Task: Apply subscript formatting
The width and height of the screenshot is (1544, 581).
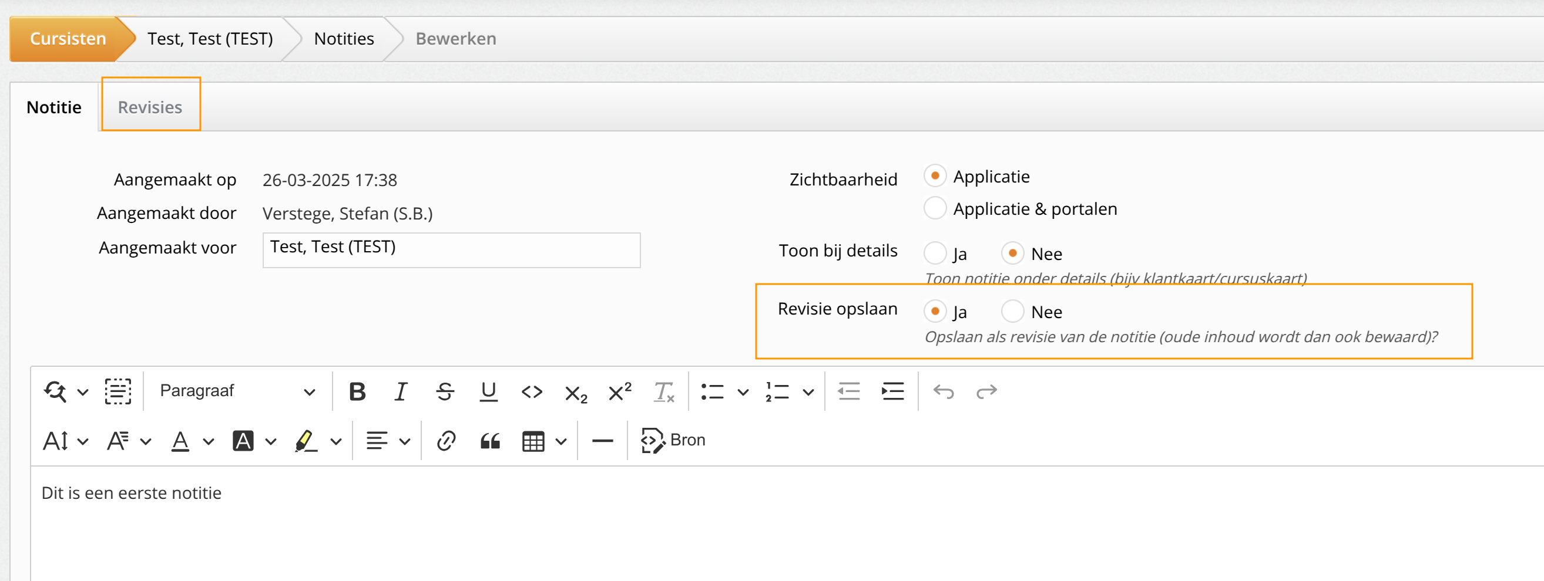Action: (576, 394)
